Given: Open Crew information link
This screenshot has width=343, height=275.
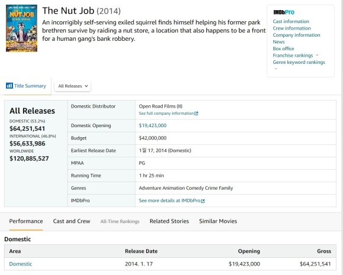Looking at the screenshot, I should pyautogui.click(x=292, y=28).
